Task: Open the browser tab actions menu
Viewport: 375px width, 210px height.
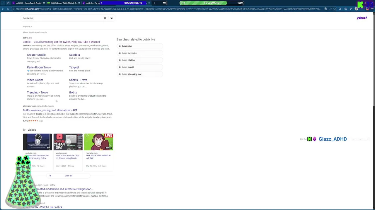Action: pos(3,3)
